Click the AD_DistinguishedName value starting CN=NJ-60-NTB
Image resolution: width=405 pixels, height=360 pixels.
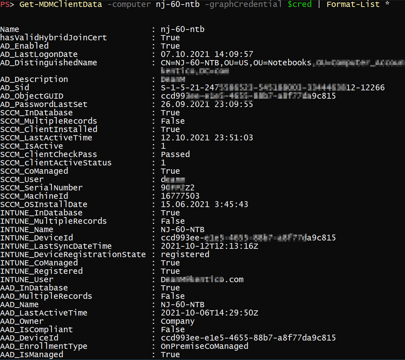(236, 63)
